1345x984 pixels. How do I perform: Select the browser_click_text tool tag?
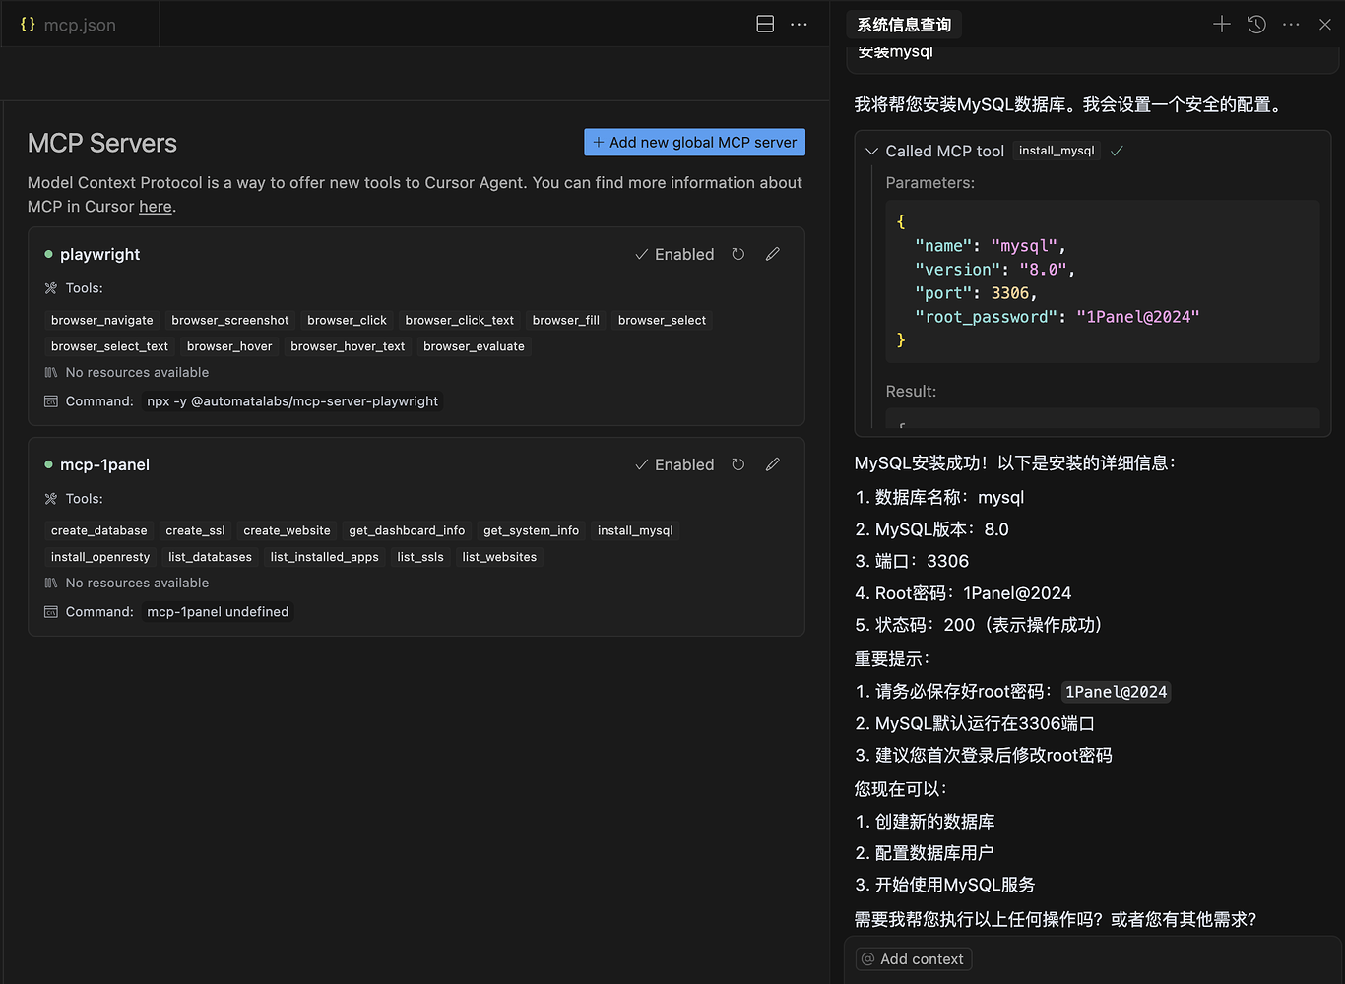pos(460,320)
